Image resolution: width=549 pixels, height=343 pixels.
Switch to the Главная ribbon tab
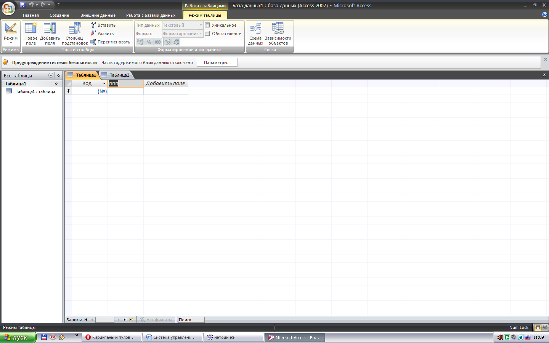pyautogui.click(x=31, y=15)
